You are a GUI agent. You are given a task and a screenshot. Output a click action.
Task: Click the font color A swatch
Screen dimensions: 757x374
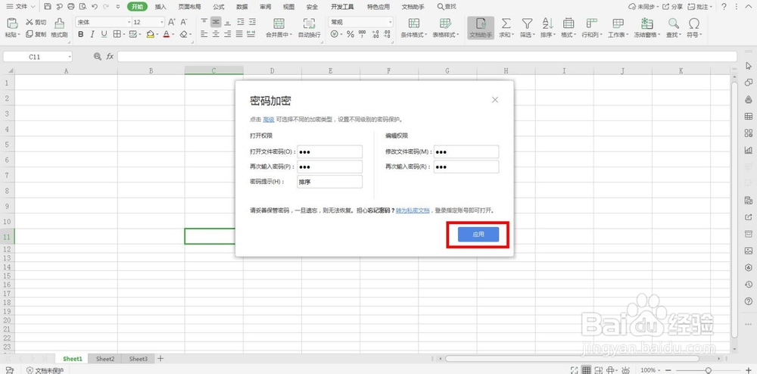166,34
